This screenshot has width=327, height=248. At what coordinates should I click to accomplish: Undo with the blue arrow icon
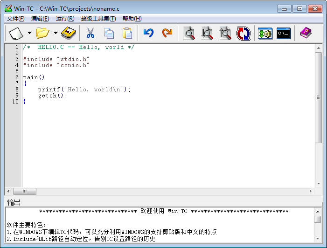[148, 33]
